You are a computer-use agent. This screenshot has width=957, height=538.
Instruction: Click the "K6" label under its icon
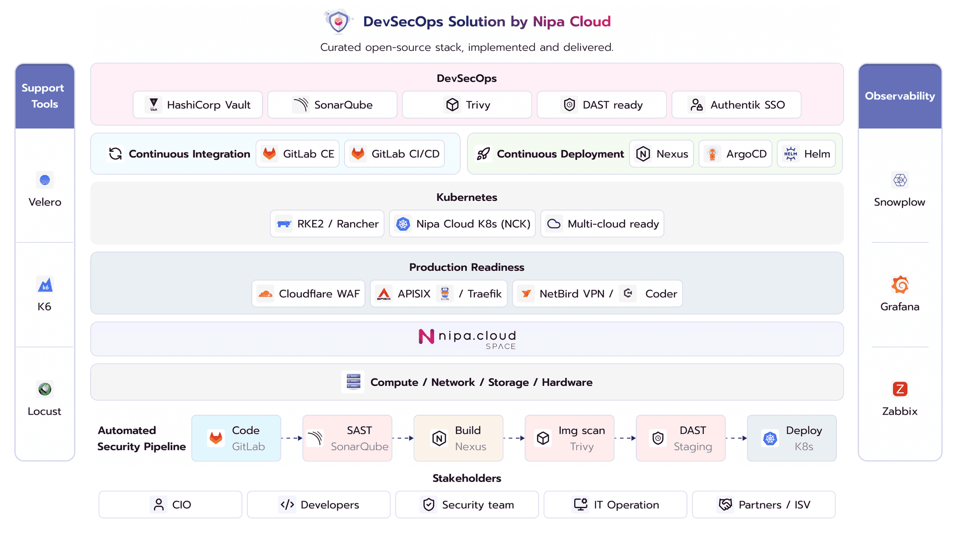coord(44,307)
